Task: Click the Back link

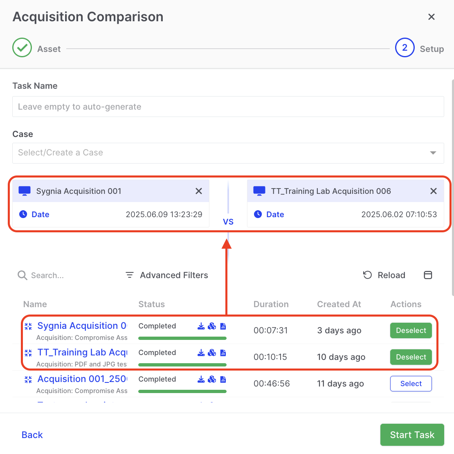Action: (x=32, y=435)
